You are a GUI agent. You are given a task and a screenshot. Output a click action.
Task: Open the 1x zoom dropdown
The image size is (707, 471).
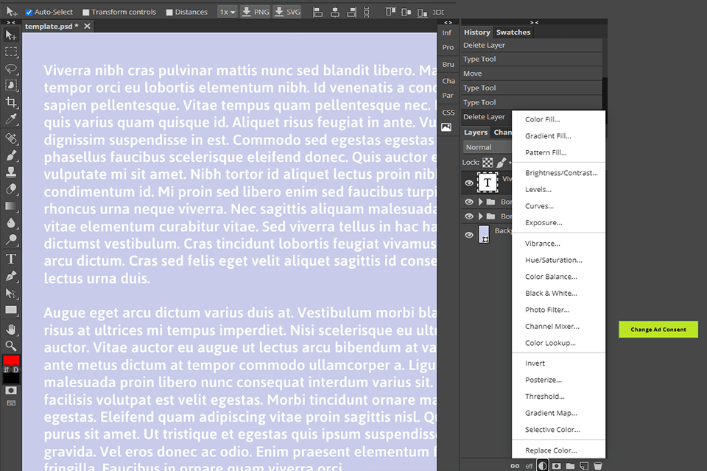tap(228, 11)
